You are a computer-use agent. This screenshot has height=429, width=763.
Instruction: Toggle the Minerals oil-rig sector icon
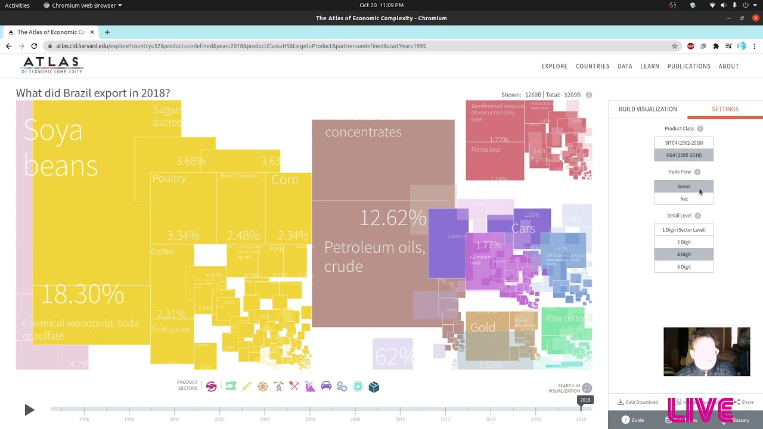pyautogui.click(x=278, y=387)
